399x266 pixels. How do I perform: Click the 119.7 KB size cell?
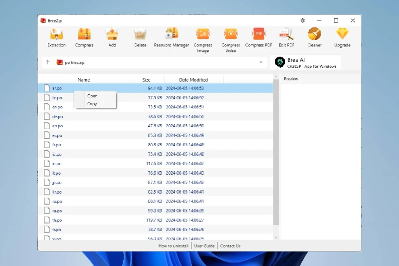(x=154, y=220)
